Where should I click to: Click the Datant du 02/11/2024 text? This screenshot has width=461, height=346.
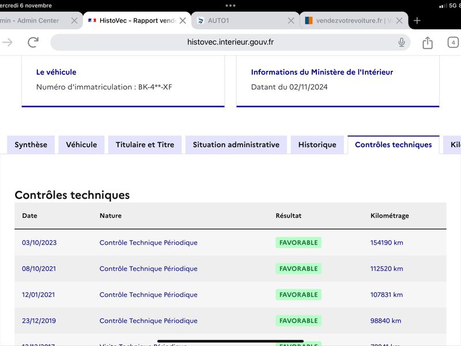289,87
